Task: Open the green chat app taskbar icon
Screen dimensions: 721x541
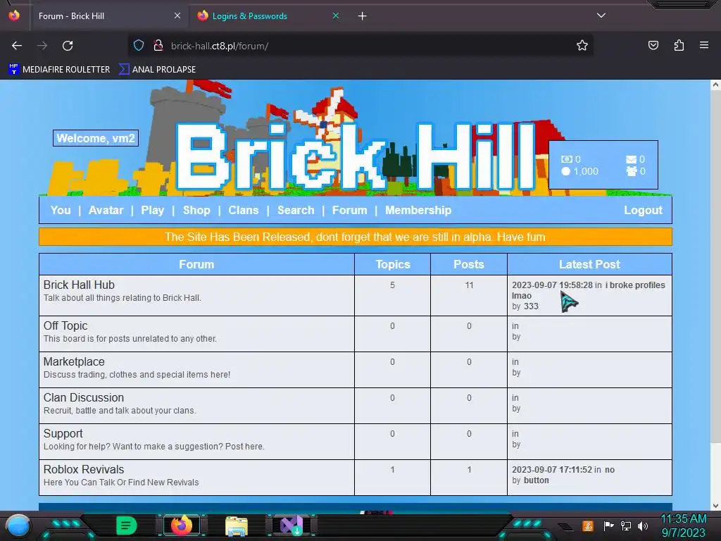Action: [127, 526]
